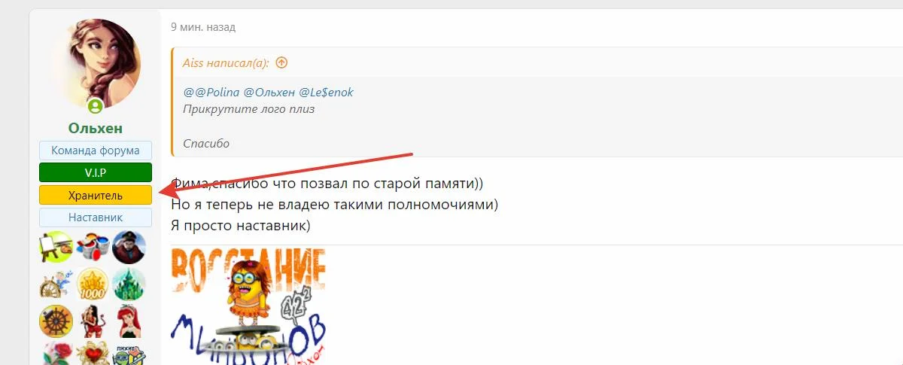Click the yellow Хранитель banner
The width and height of the screenshot is (903, 365).
96,195
